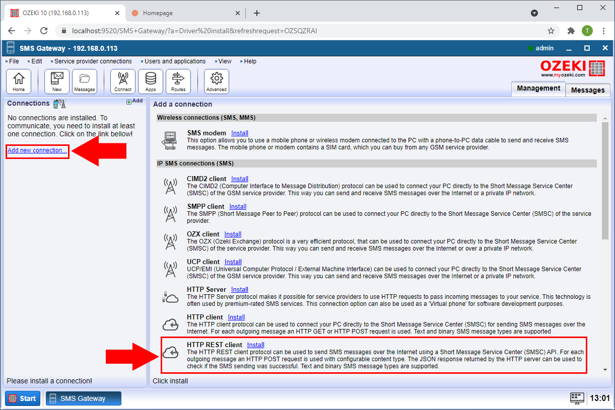Close the OZEKI 10 browser tab

coord(116,13)
